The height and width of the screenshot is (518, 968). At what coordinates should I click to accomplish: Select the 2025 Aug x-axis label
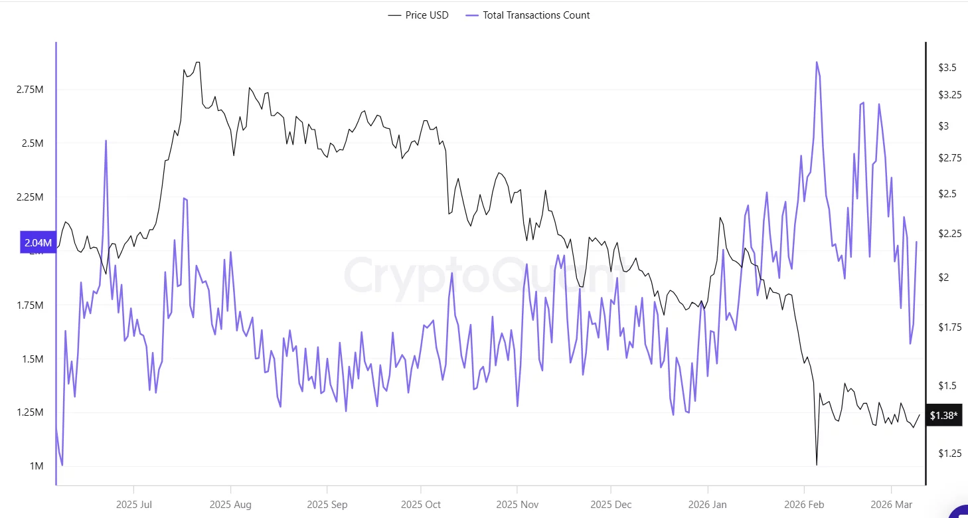[230, 503]
